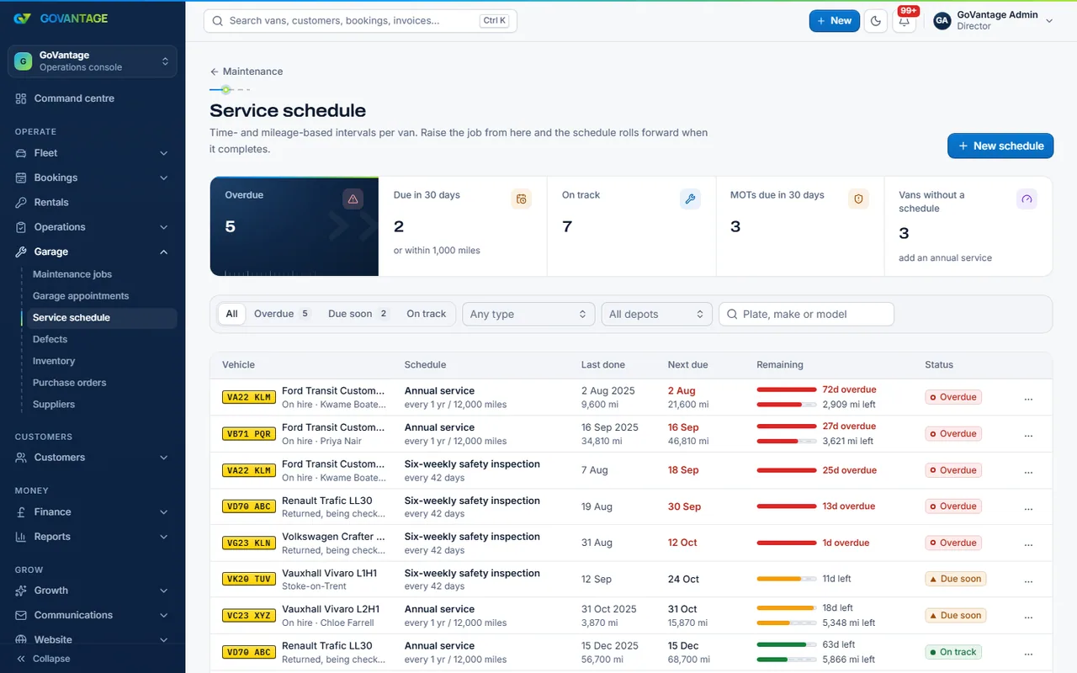Toggle dark mode moon icon
The height and width of the screenshot is (673, 1077).
pos(876,21)
